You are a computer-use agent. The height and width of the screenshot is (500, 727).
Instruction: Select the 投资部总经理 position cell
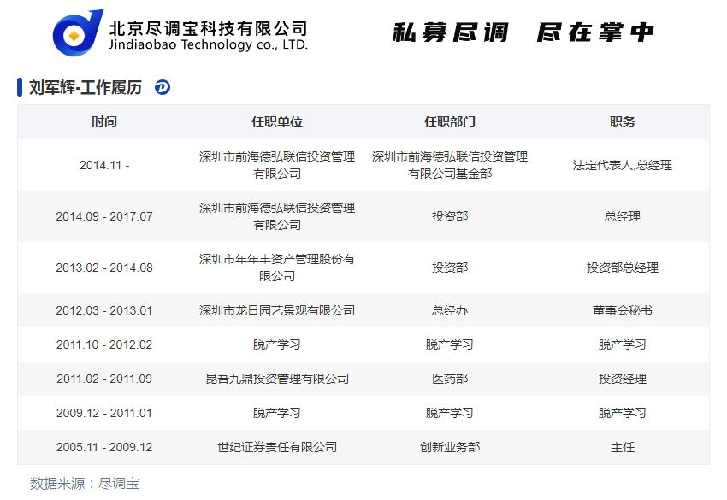[622, 268]
